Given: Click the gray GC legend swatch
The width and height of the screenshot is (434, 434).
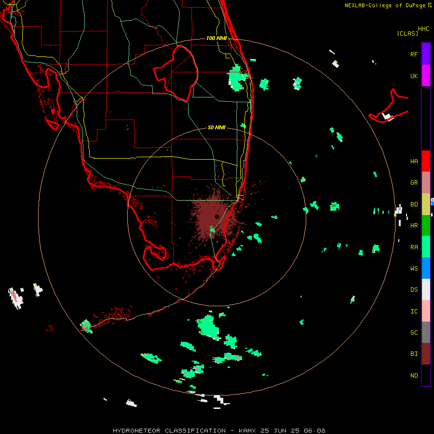Looking at the screenshot, I should tap(426, 332).
